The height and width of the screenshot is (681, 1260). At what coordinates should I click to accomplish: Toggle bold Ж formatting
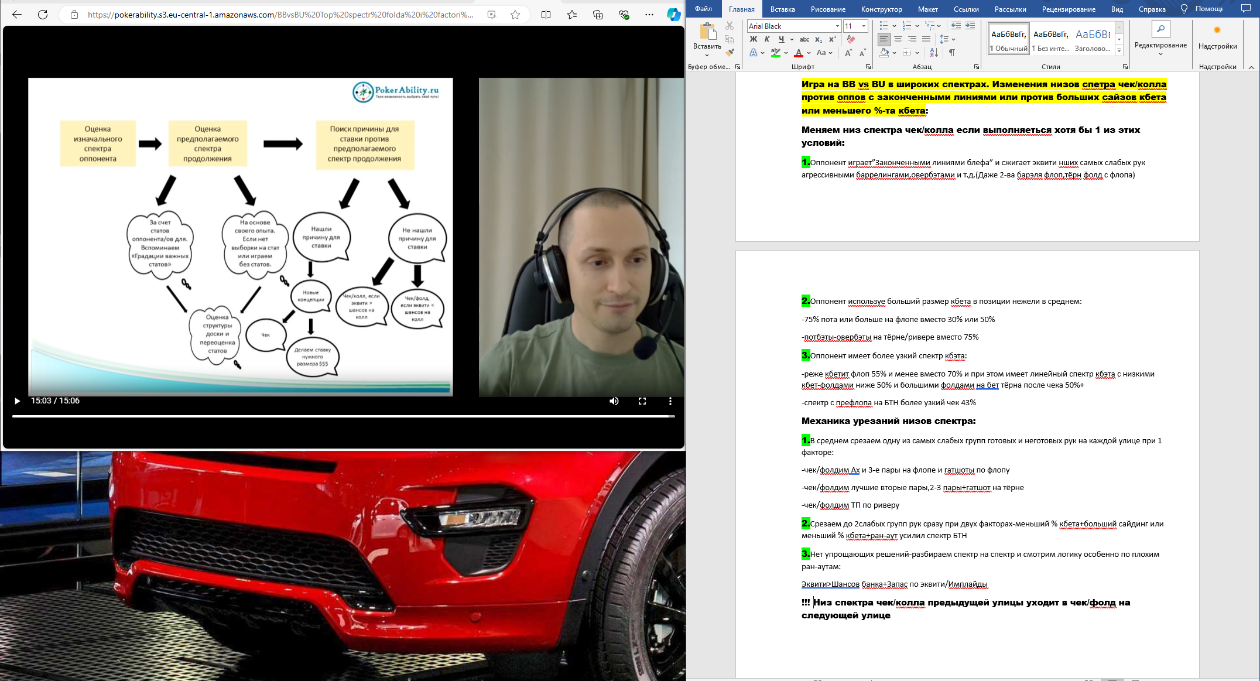(754, 39)
